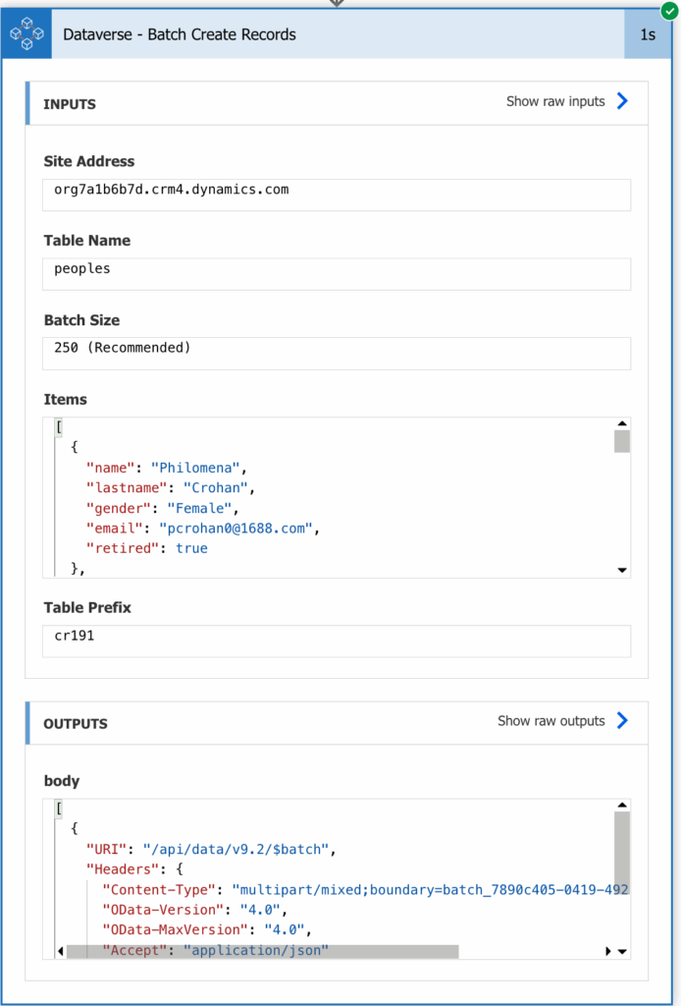Click the Site Address field
681x1006 pixels.
pyautogui.click(x=337, y=196)
